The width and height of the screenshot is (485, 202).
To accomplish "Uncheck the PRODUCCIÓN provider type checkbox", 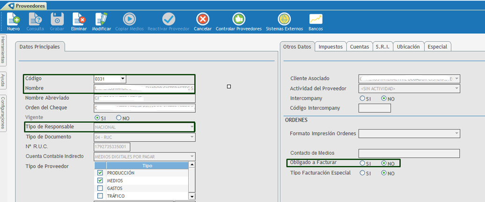I will click(100, 173).
